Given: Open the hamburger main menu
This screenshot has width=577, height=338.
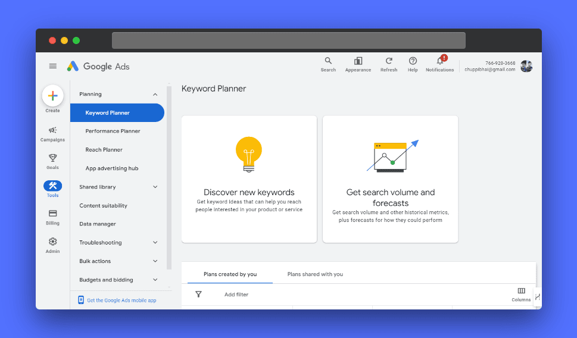Looking at the screenshot, I should pos(52,66).
